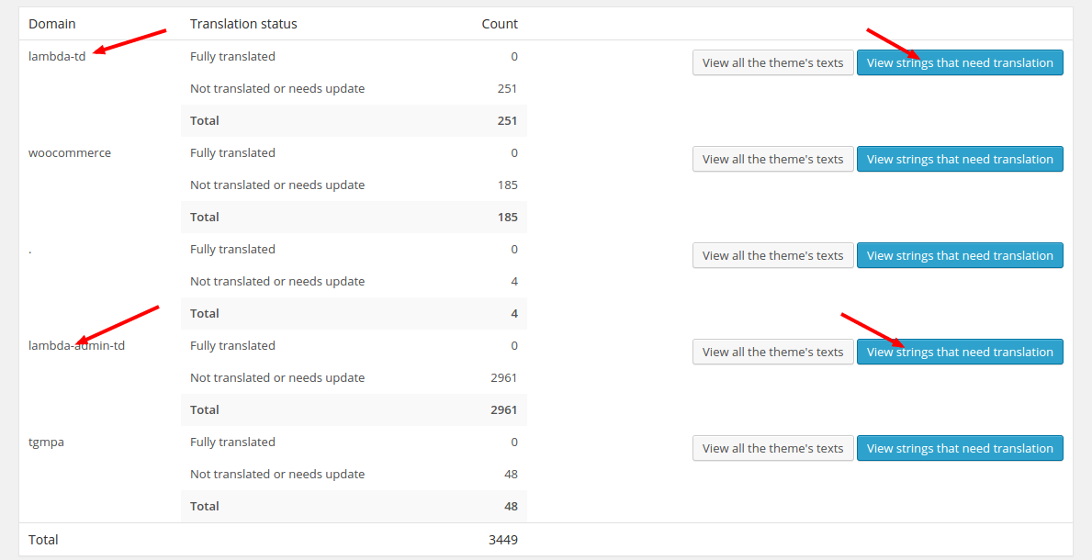Click the tgmpa domain name

46,442
